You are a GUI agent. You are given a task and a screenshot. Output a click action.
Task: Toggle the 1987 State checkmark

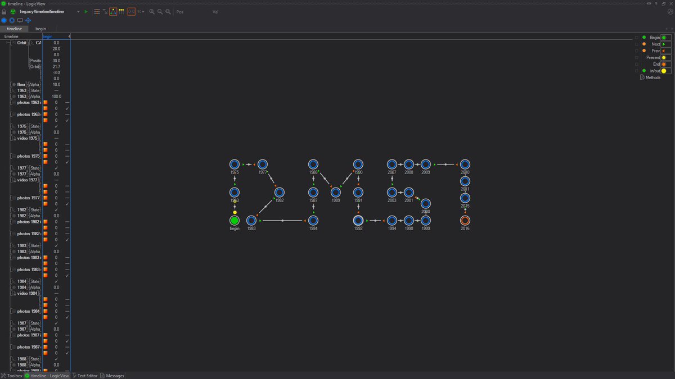pos(56,323)
